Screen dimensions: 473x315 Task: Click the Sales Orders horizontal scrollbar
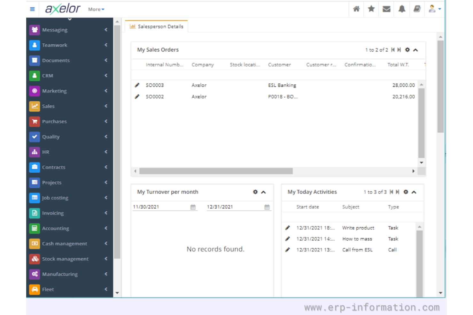[x=216, y=171]
